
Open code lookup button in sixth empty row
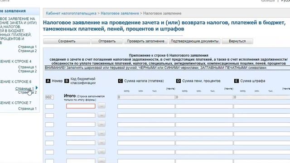click(101, 152)
